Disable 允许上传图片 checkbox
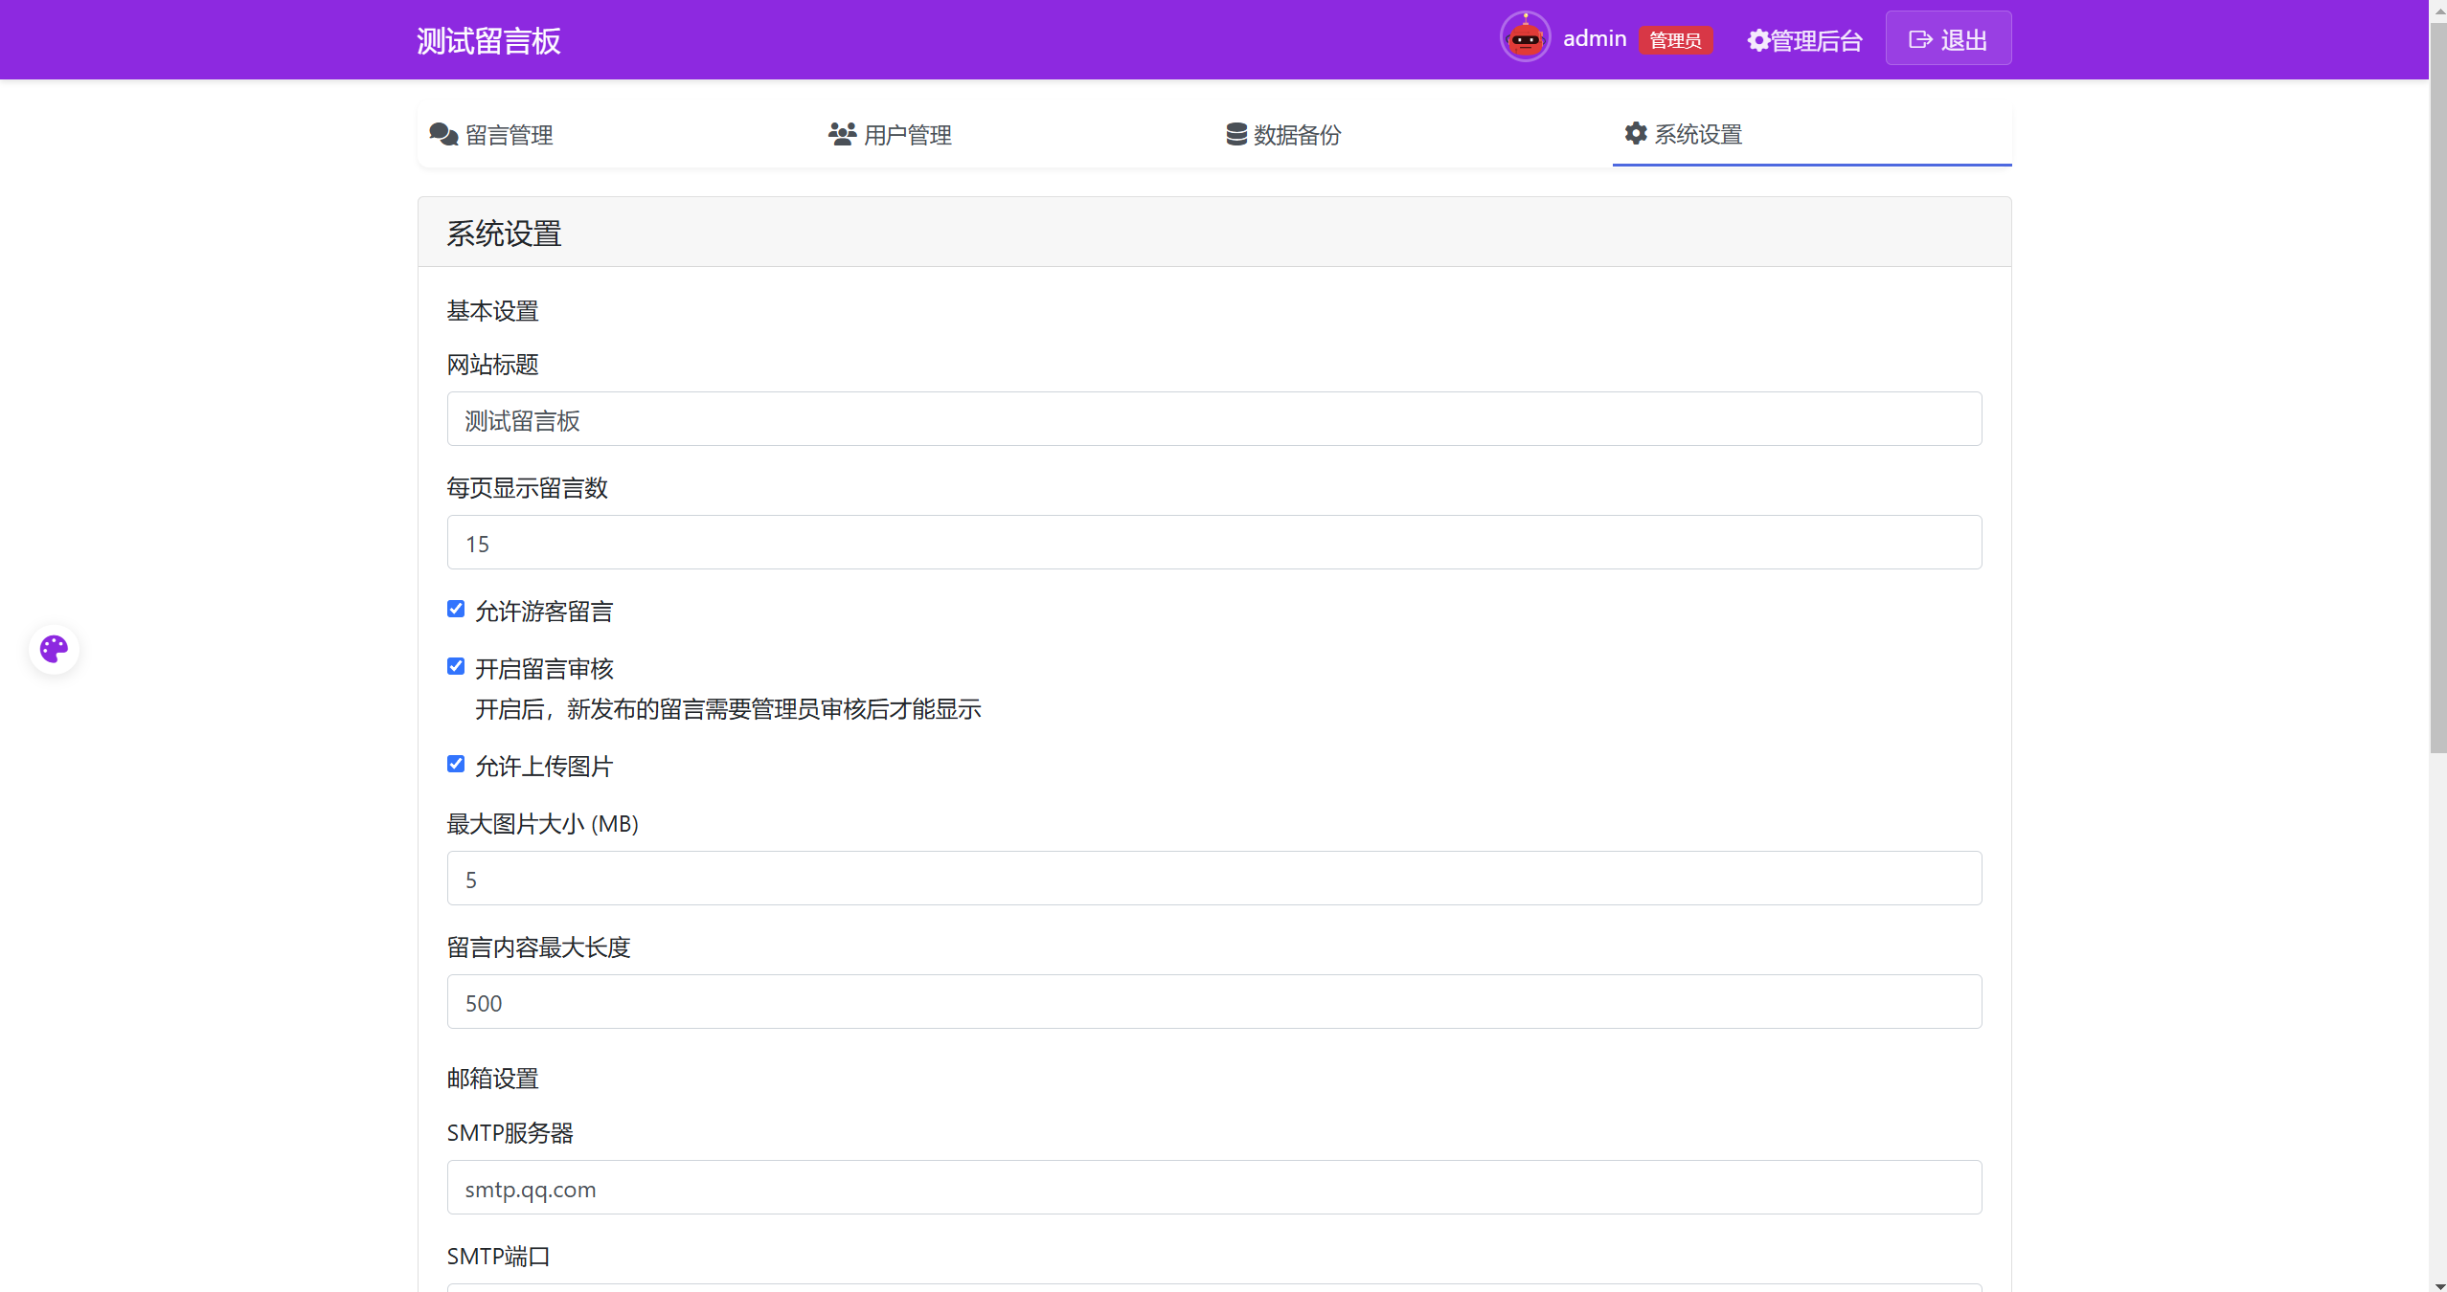 pyautogui.click(x=456, y=765)
